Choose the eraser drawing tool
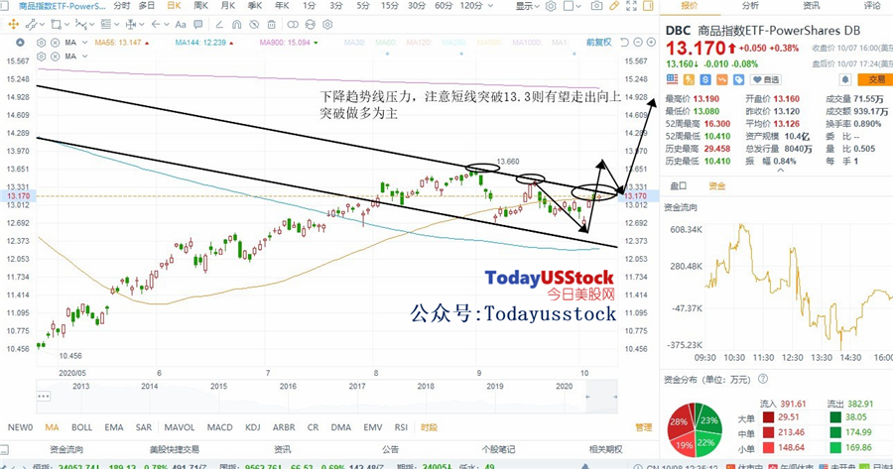This screenshot has width=893, height=469. [219, 25]
